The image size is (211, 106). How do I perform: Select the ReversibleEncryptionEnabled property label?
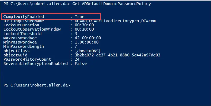click(36, 64)
